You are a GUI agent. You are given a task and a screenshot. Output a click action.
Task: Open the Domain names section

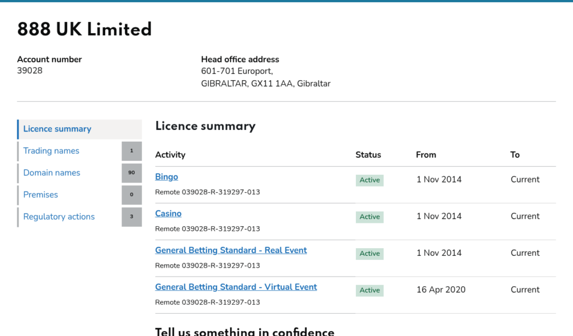click(51, 173)
